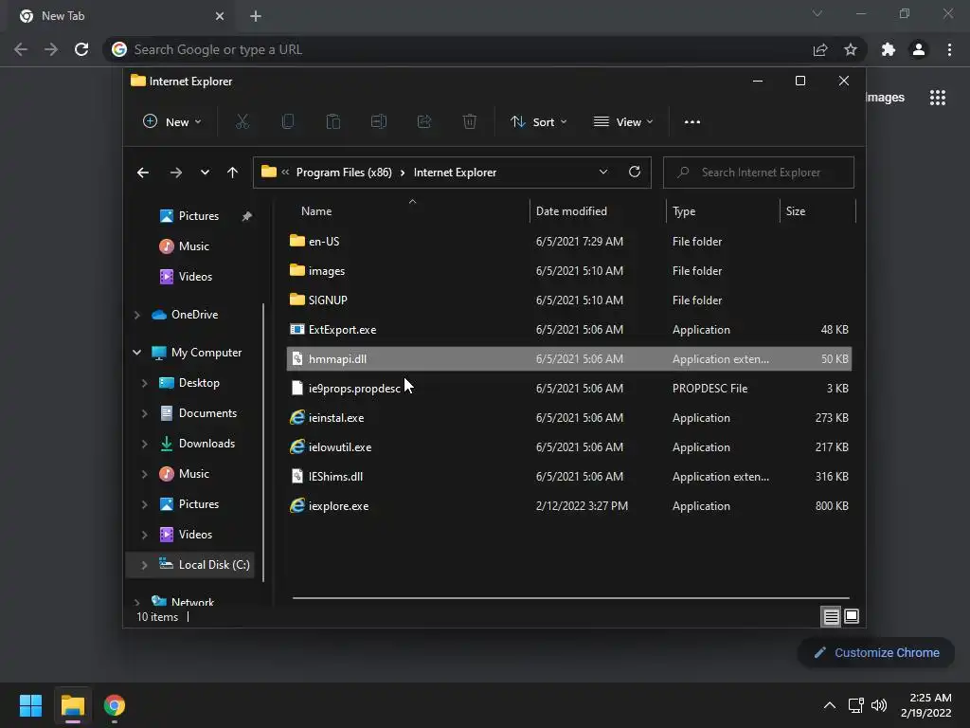Expand OneDrive in navigation pane
Image resolution: width=970 pixels, height=728 pixels.
pyautogui.click(x=136, y=315)
